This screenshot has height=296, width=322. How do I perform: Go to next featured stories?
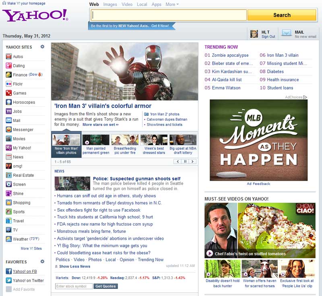coord(192,161)
